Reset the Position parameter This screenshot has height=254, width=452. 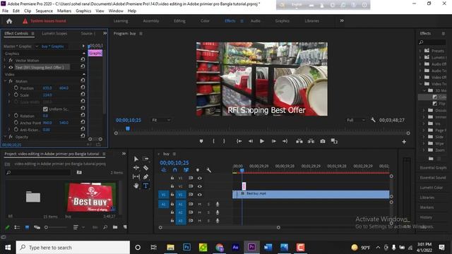pyautogui.click(x=83, y=87)
